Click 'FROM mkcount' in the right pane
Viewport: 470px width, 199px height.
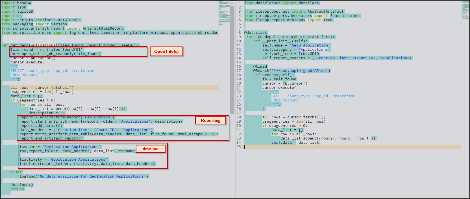pyautogui.click(x=285, y=100)
